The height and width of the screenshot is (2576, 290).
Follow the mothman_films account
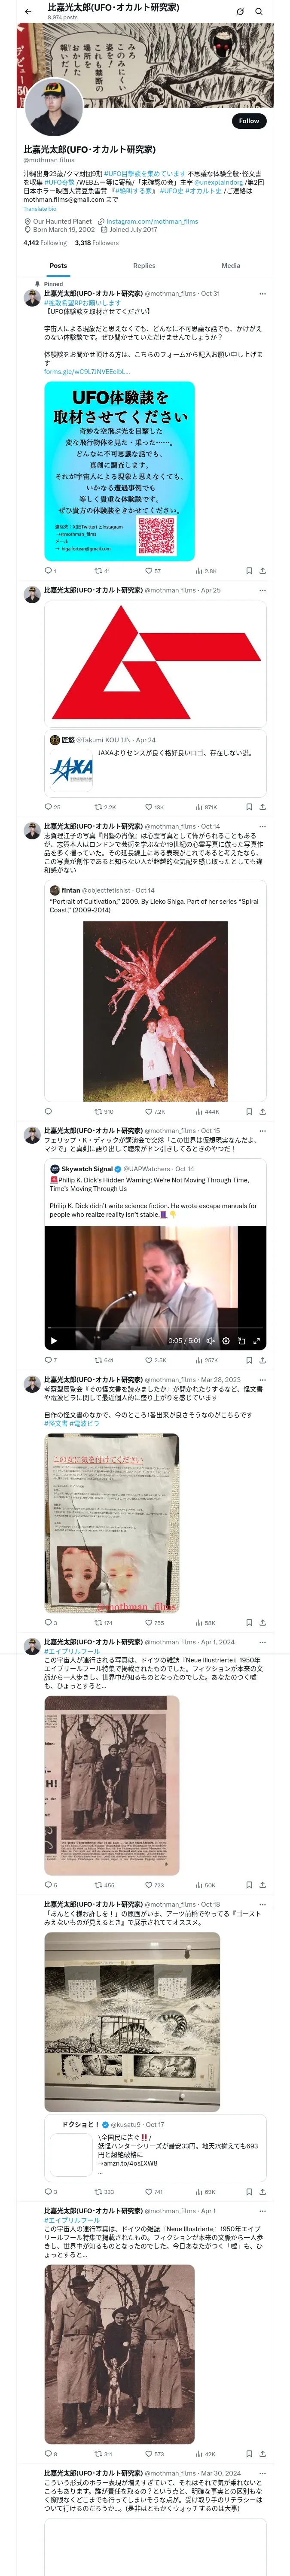[249, 121]
